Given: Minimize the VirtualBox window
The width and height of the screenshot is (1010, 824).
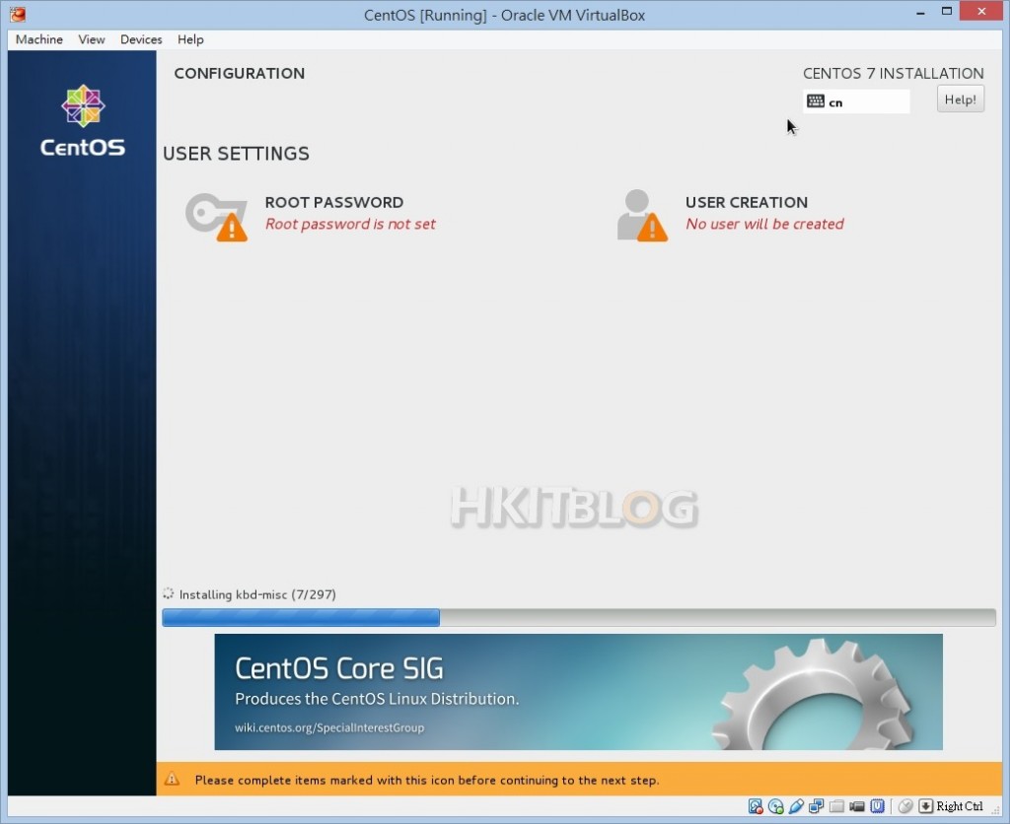Looking at the screenshot, I should 920,12.
